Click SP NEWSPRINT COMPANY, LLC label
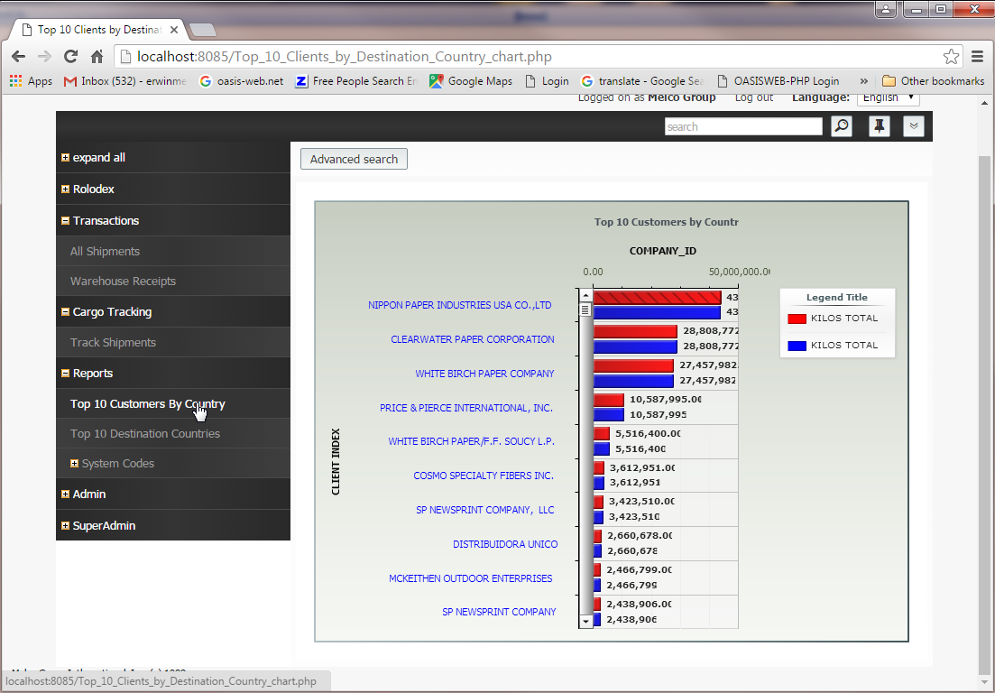 485,510
